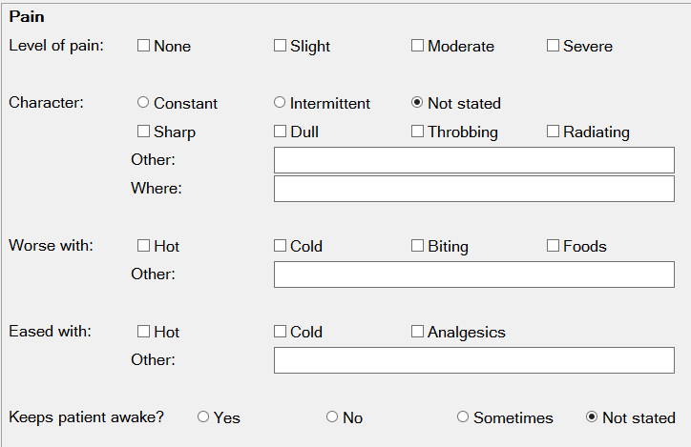691x447 pixels.
Task: Click the Worse with Other field
Action: [x=473, y=274]
